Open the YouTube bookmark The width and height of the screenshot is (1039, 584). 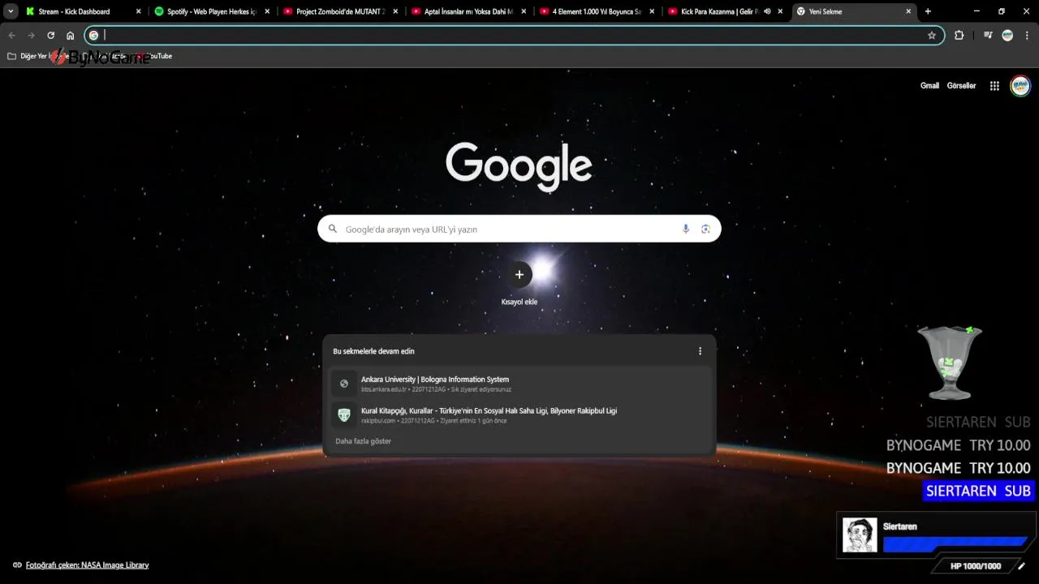pos(155,57)
